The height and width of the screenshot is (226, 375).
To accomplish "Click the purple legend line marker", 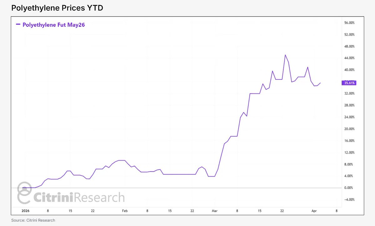I will 18,24.
